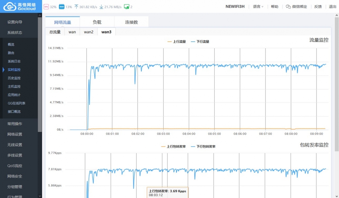Click the 361.82 KB/s upload value
The image size is (339, 198).
(x=88, y=7)
